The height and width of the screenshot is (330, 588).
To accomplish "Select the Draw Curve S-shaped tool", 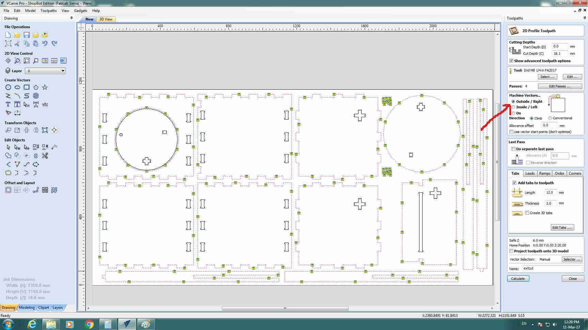I will click(x=27, y=96).
